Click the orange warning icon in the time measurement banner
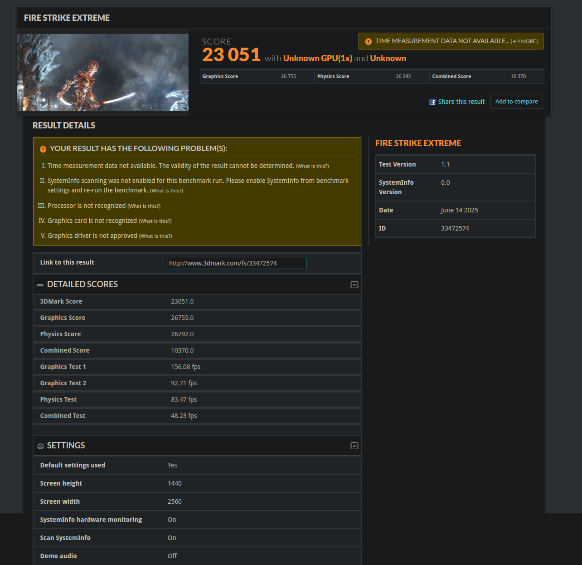The height and width of the screenshot is (565, 582). (x=369, y=41)
